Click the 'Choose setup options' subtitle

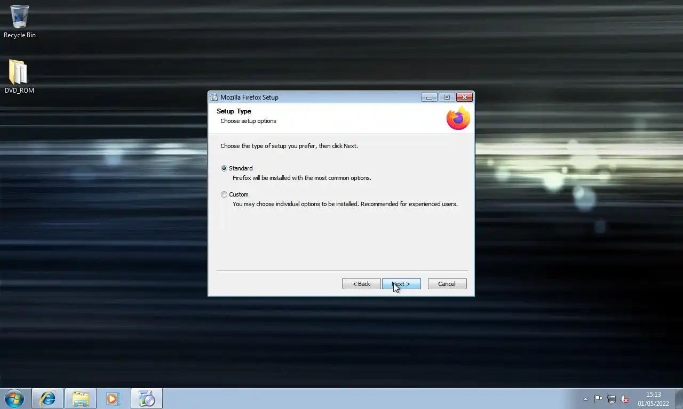coord(249,121)
